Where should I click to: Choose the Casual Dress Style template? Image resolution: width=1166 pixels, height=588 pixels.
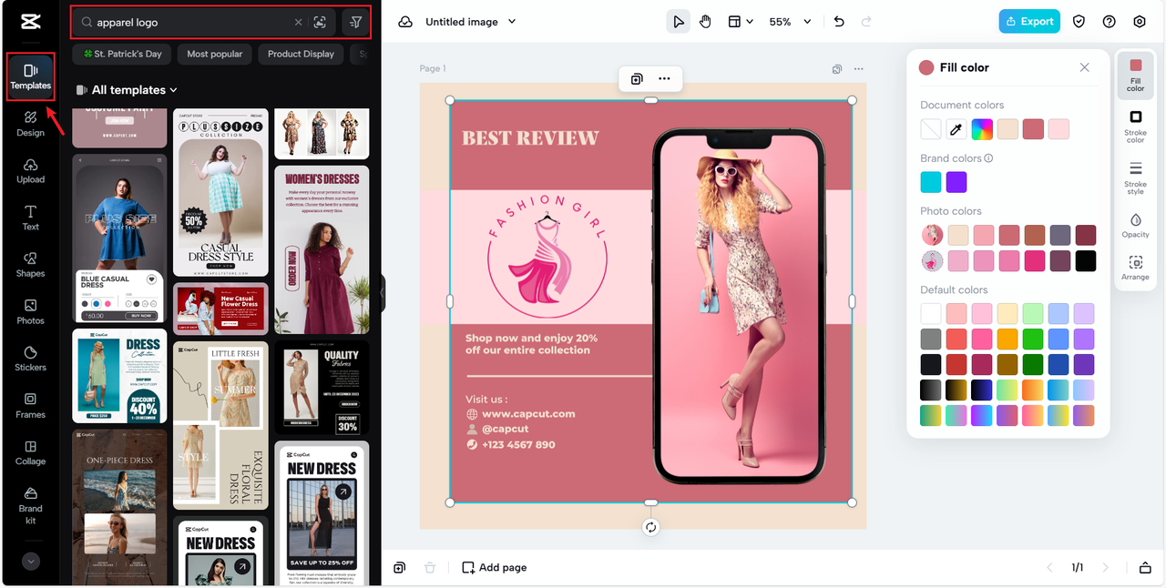point(220,192)
